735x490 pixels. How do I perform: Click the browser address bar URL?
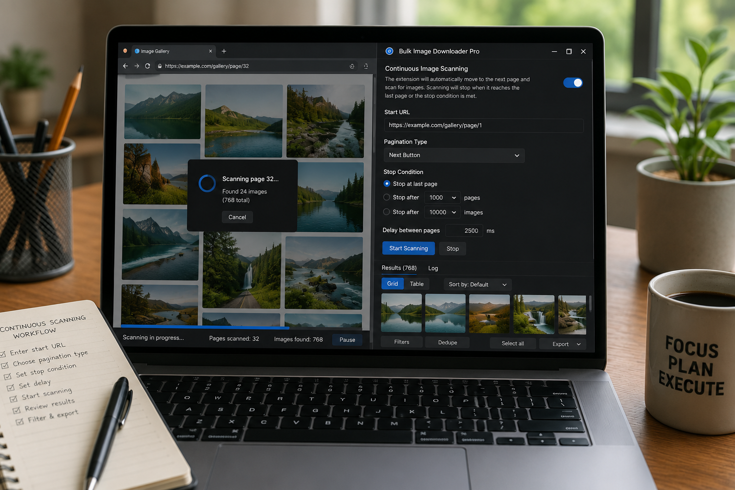pyautogui.click(x=207, y=66)
